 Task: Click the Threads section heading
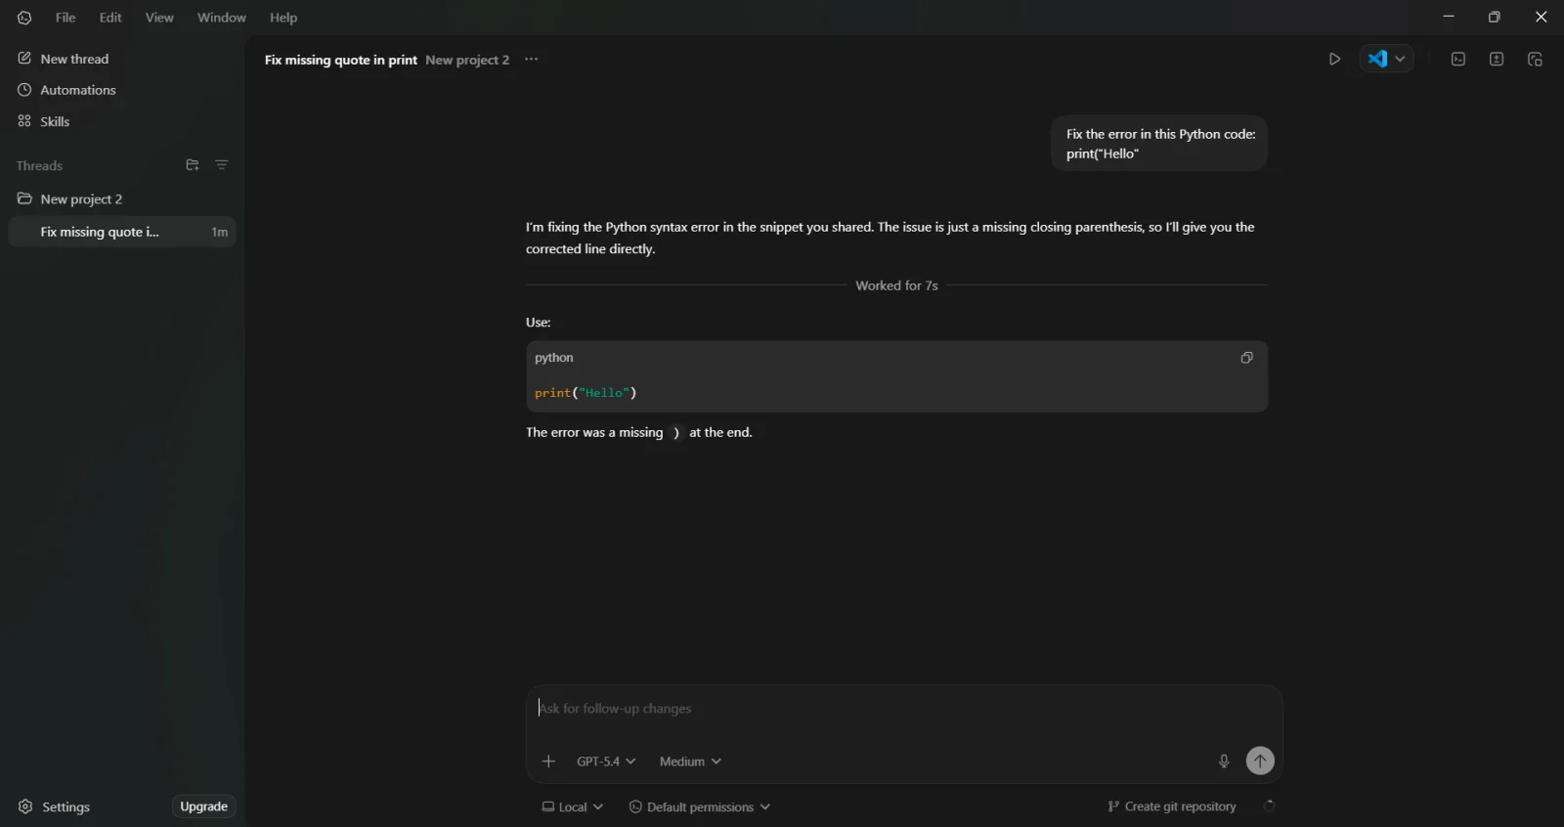coord(39,166)
